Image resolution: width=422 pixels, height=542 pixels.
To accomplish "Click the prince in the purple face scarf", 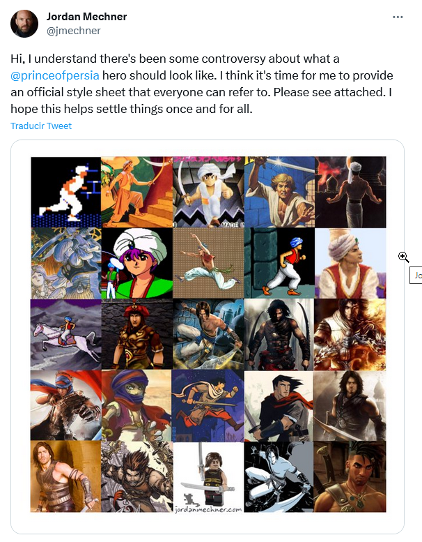I will (x=137, y=405).
